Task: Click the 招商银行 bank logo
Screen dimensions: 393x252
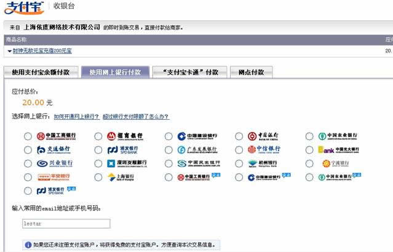Action: pos(125,136)
